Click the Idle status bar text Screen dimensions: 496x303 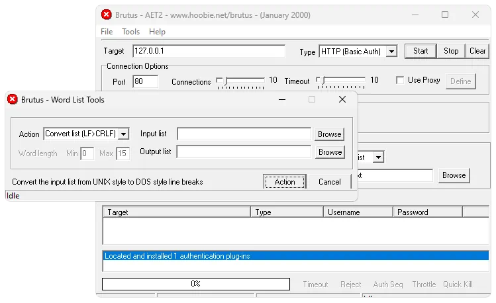(13, 196)
